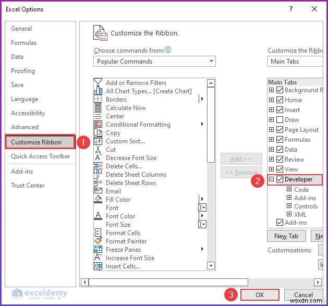
Task: Click the Delete Sheet Columns icon
Action: (x=98, y=174)
